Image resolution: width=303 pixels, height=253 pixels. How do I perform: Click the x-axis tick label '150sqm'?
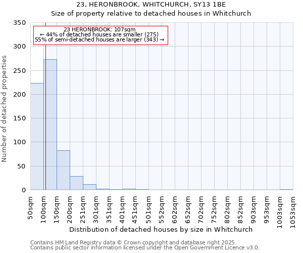tap(57, 210)
